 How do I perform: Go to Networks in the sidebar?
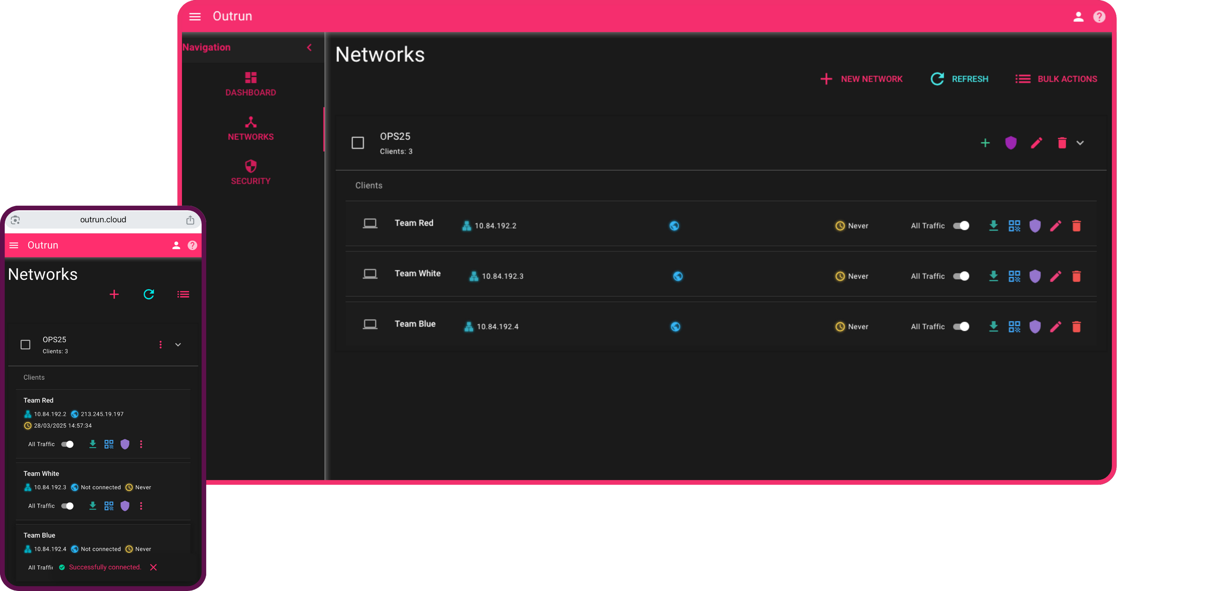point(251,128)
